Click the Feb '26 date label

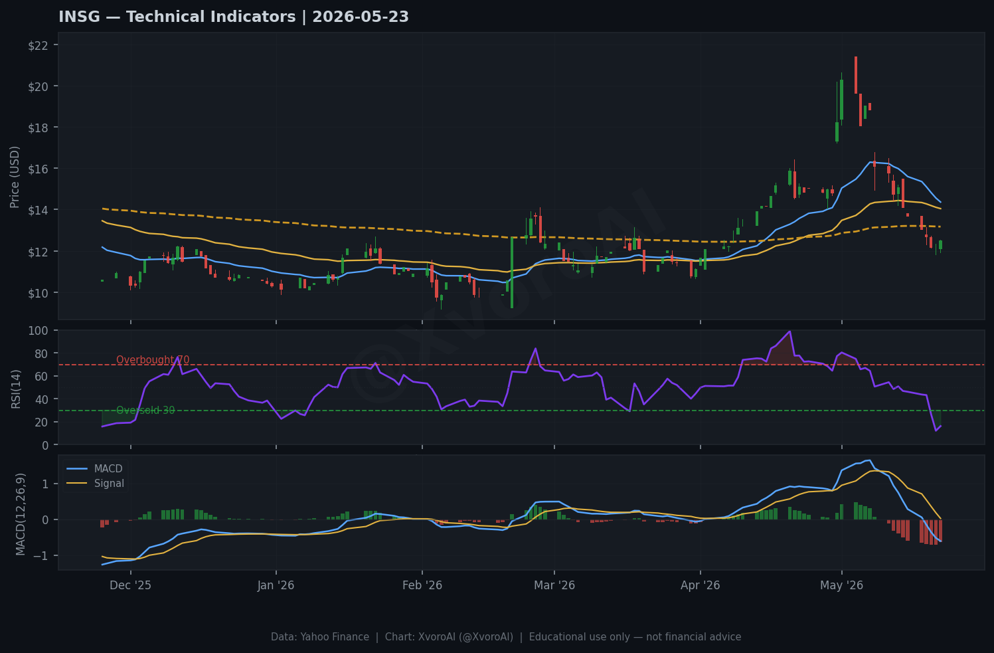click(x=422, y=585)
